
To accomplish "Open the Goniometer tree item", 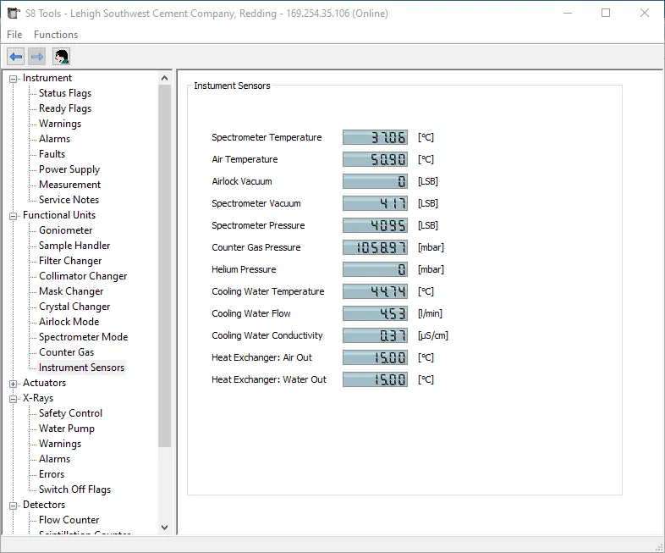I will 66,230.
